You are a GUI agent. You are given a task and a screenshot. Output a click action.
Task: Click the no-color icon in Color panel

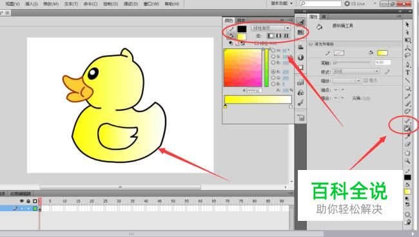coord(237,43)
